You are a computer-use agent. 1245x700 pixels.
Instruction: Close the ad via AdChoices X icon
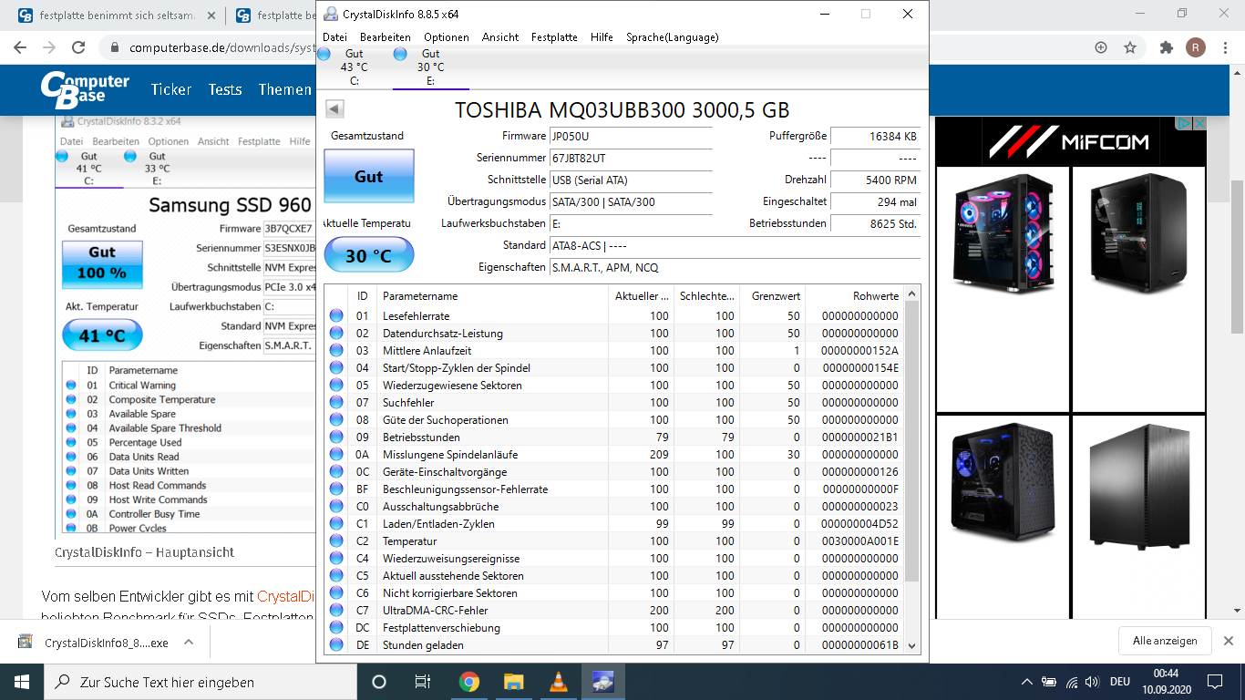1200,123
